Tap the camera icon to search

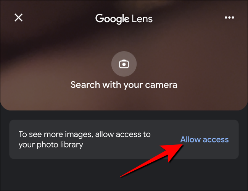pos(124,64)
